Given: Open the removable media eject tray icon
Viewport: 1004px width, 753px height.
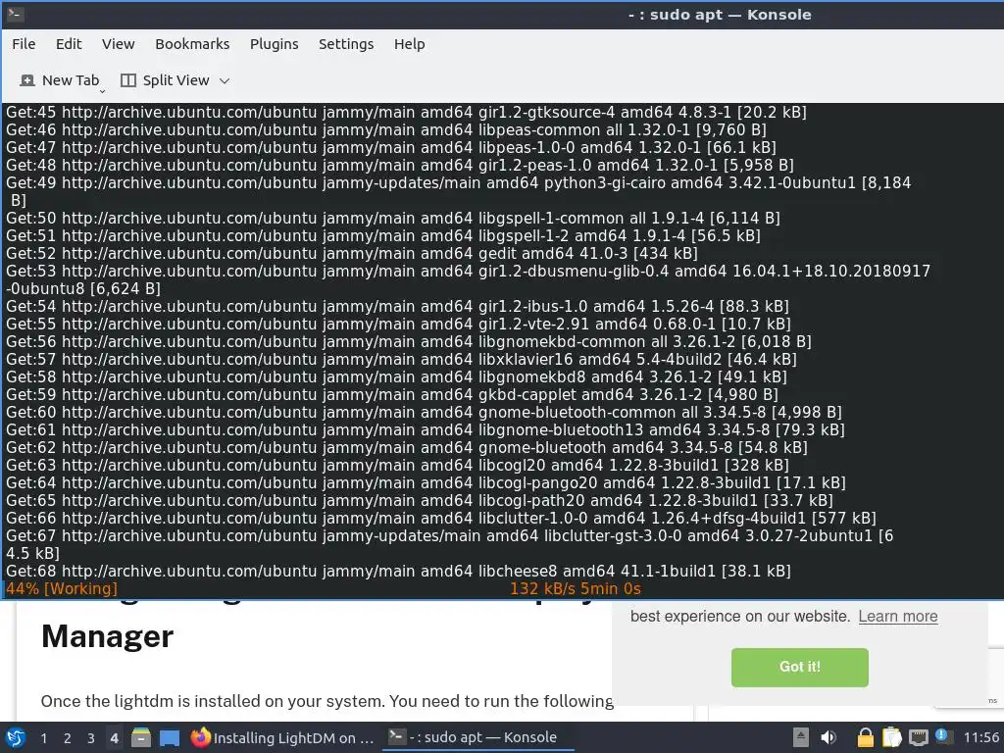Looking at the screenshot, I should coord(800,737).
